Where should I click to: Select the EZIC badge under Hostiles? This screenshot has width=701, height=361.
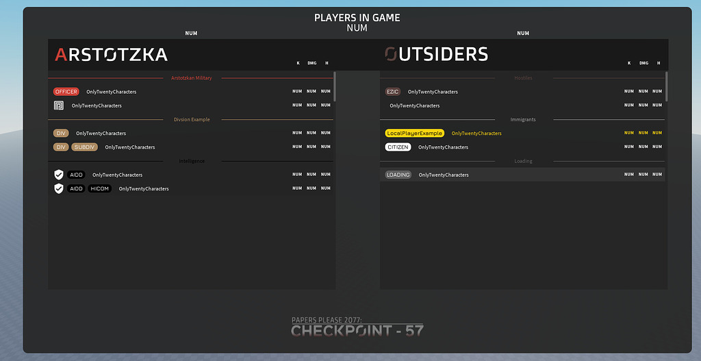[x=393, y=92]
